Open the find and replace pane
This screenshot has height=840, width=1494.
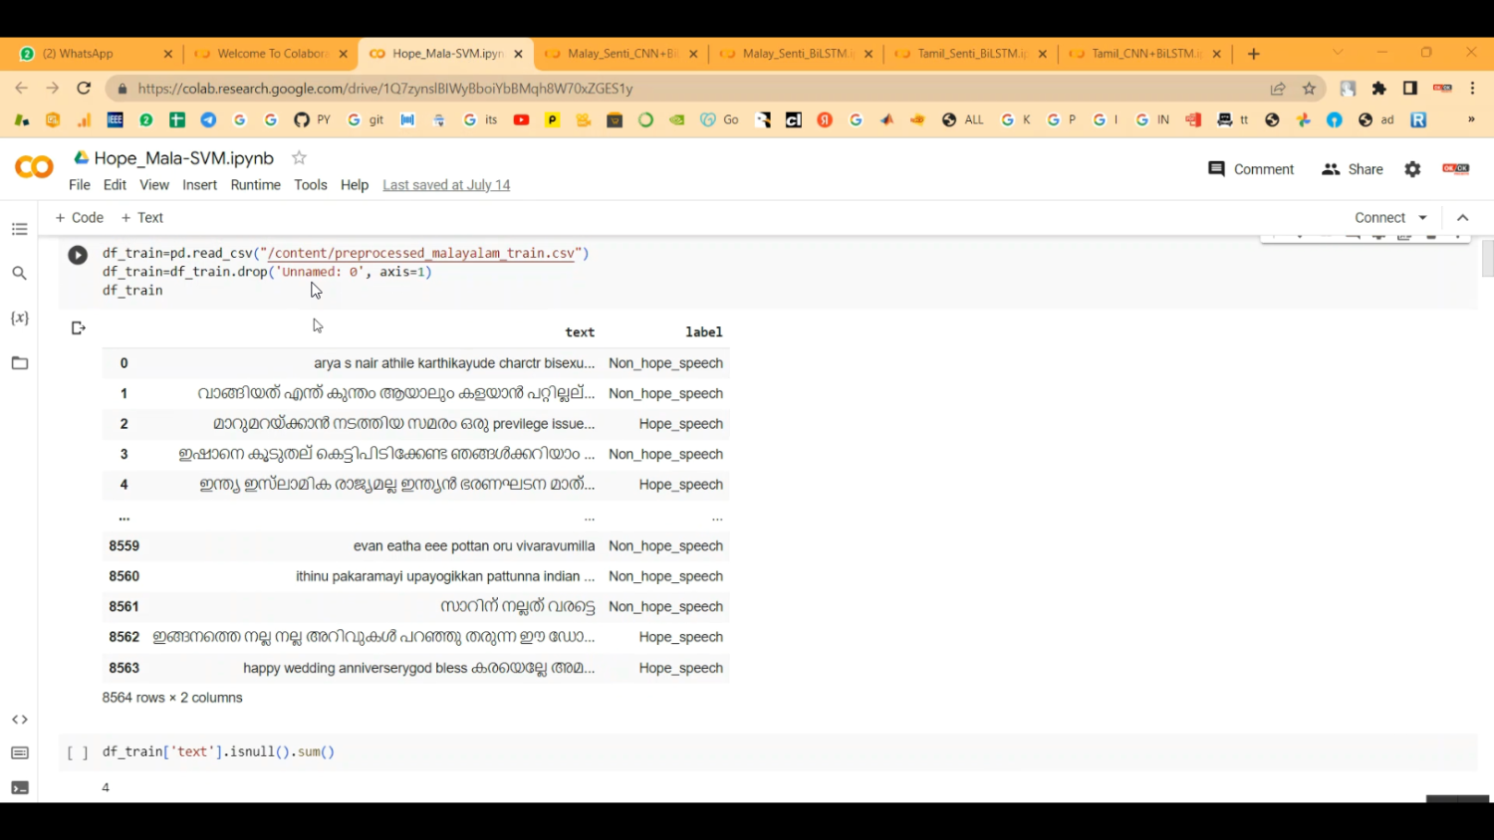(x=19, y=273)
